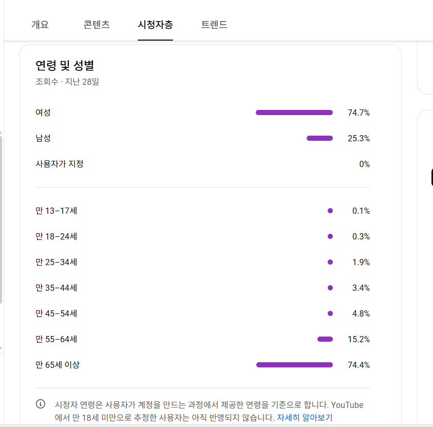433x428 pixels.
Task: Click the 조회수 · 지난 28일 subtitle
Action: pyautogui.click(x=67, y=81)
